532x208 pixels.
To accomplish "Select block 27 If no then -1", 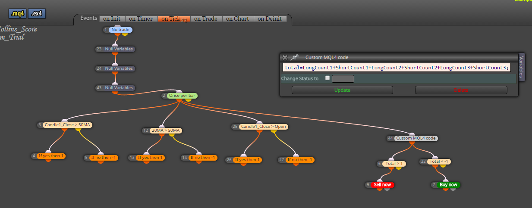I will tap(300, 160).
